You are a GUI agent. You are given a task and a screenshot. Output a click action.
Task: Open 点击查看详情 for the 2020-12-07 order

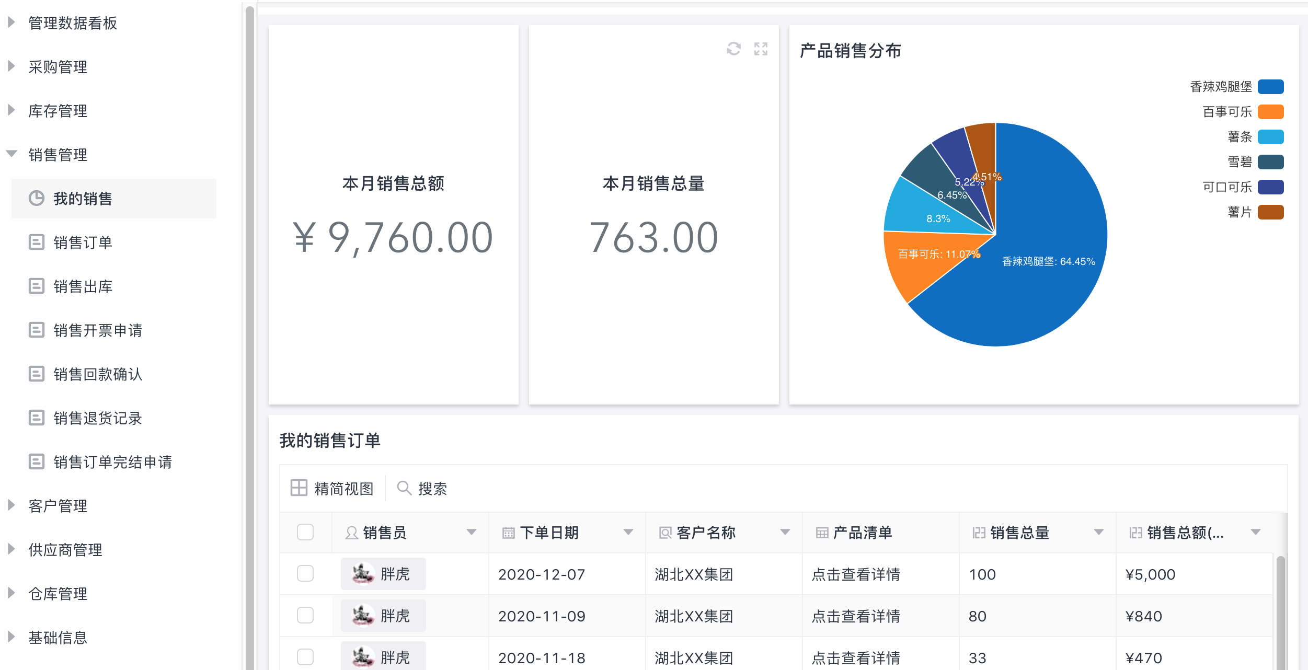(856, 574)
